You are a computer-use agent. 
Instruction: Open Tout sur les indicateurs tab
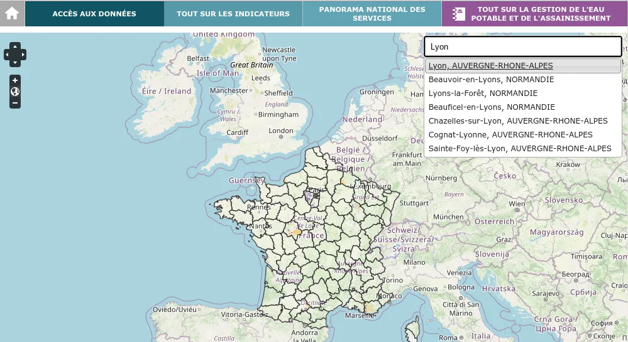click(233, 14)
